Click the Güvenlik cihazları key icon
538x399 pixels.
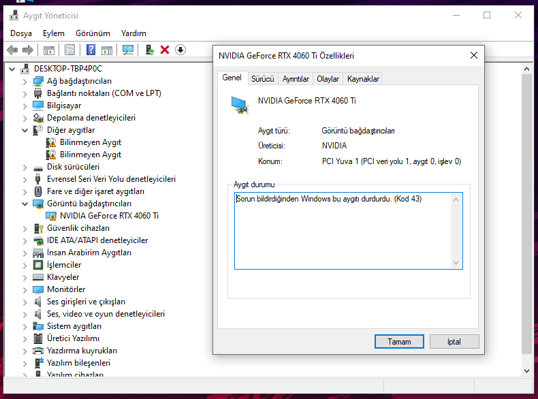(38, 228)
